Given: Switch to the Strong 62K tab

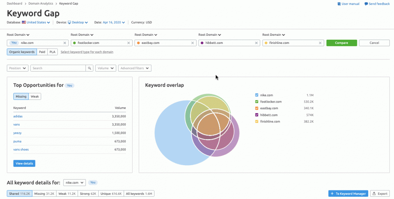Looking at the screenshot, I should point(88,194).
